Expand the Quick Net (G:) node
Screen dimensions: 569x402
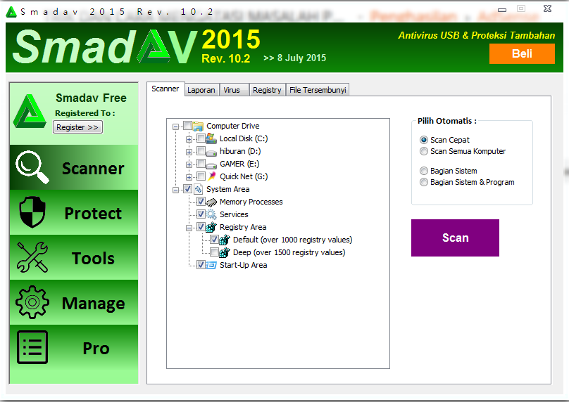[x=189, y=177]
